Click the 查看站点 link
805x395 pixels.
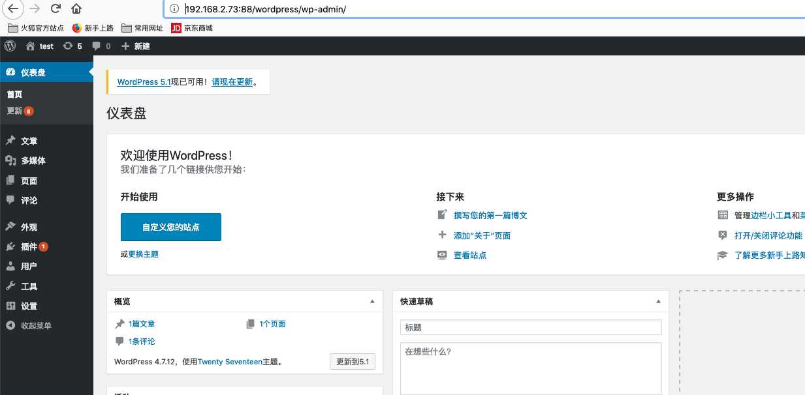tap(470, 255)
